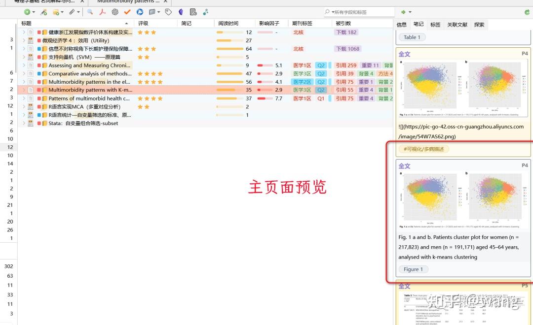Viewport: 533px width, 325px height.
Task: Click the orange checkmark toolbar icon
Action: pyautogui.click(x=127, y=12)
